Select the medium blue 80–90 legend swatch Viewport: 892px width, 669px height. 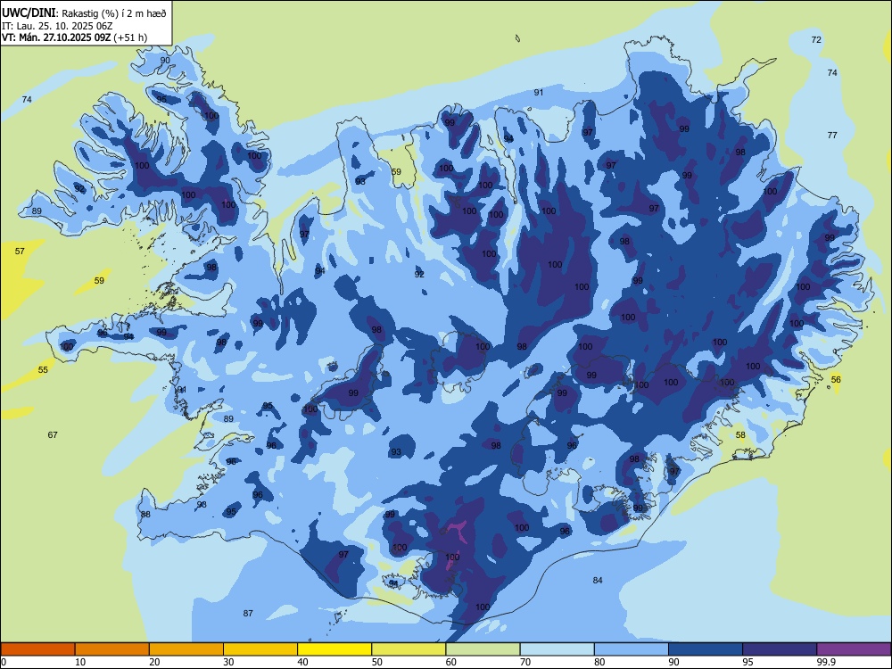coord(632,649)
